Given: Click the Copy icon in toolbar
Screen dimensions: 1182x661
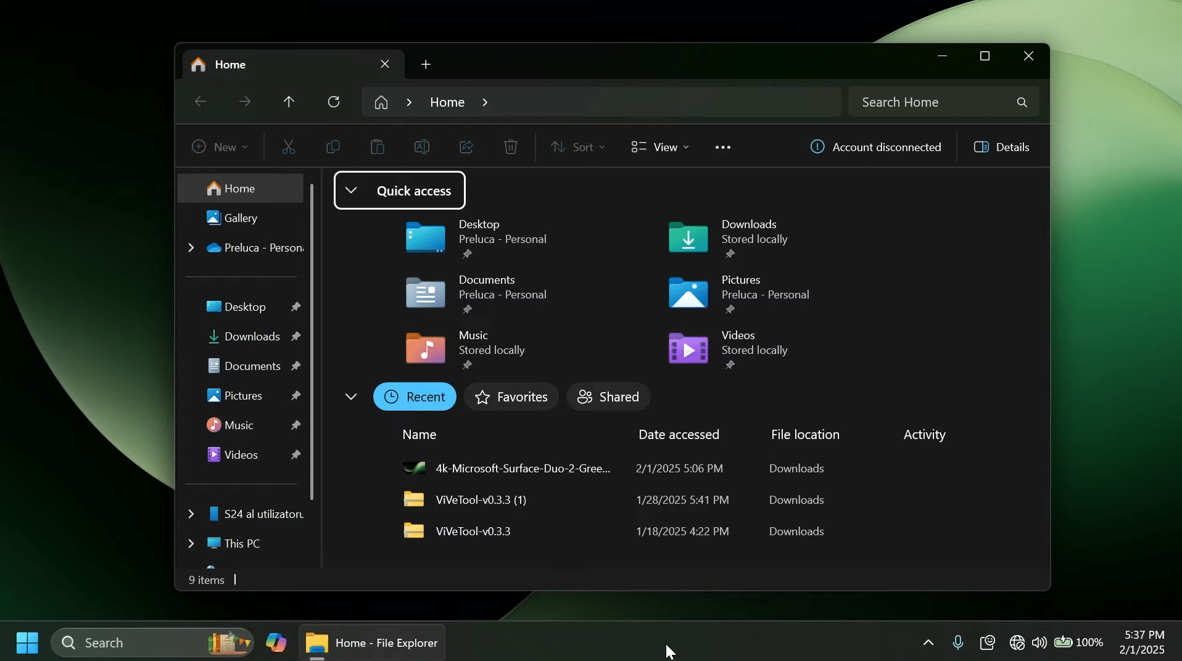Looking at the screenshot, I should (333, 147).
